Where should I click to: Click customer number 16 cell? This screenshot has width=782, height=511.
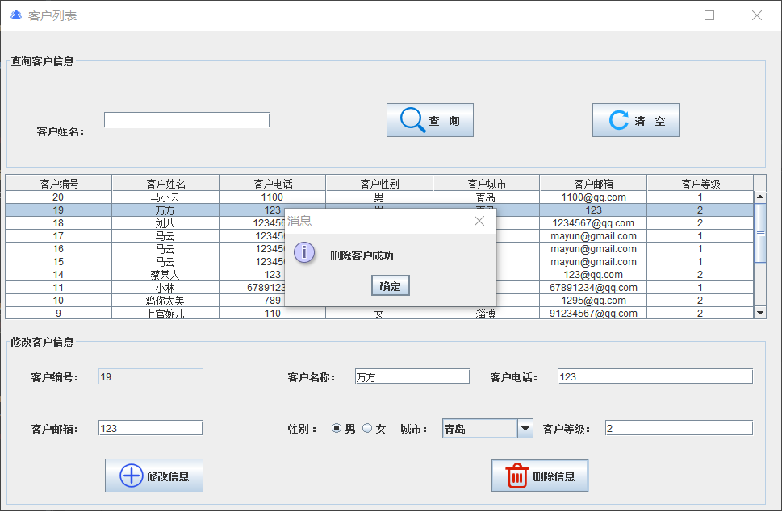point(59,249)
